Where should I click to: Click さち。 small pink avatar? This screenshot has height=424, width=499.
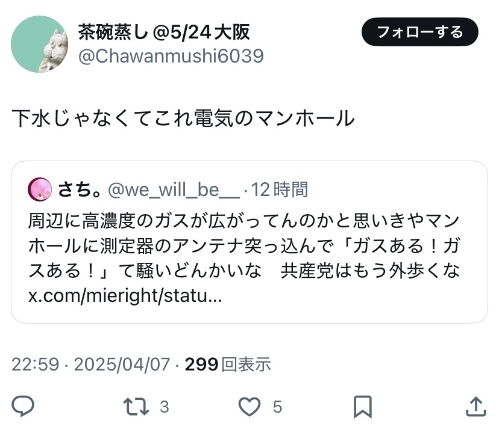(x=40, y=190)
